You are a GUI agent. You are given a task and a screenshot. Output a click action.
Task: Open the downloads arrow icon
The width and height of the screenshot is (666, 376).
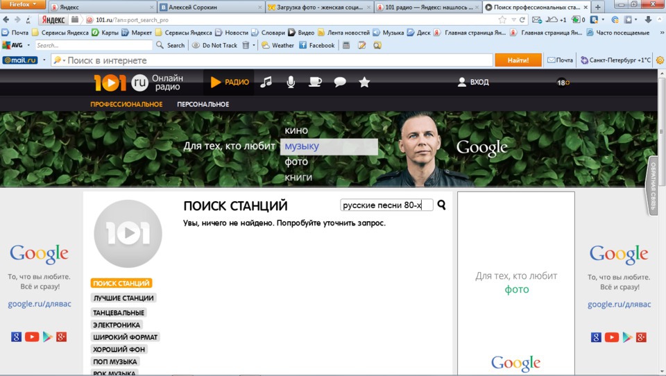tap(648, 19)
